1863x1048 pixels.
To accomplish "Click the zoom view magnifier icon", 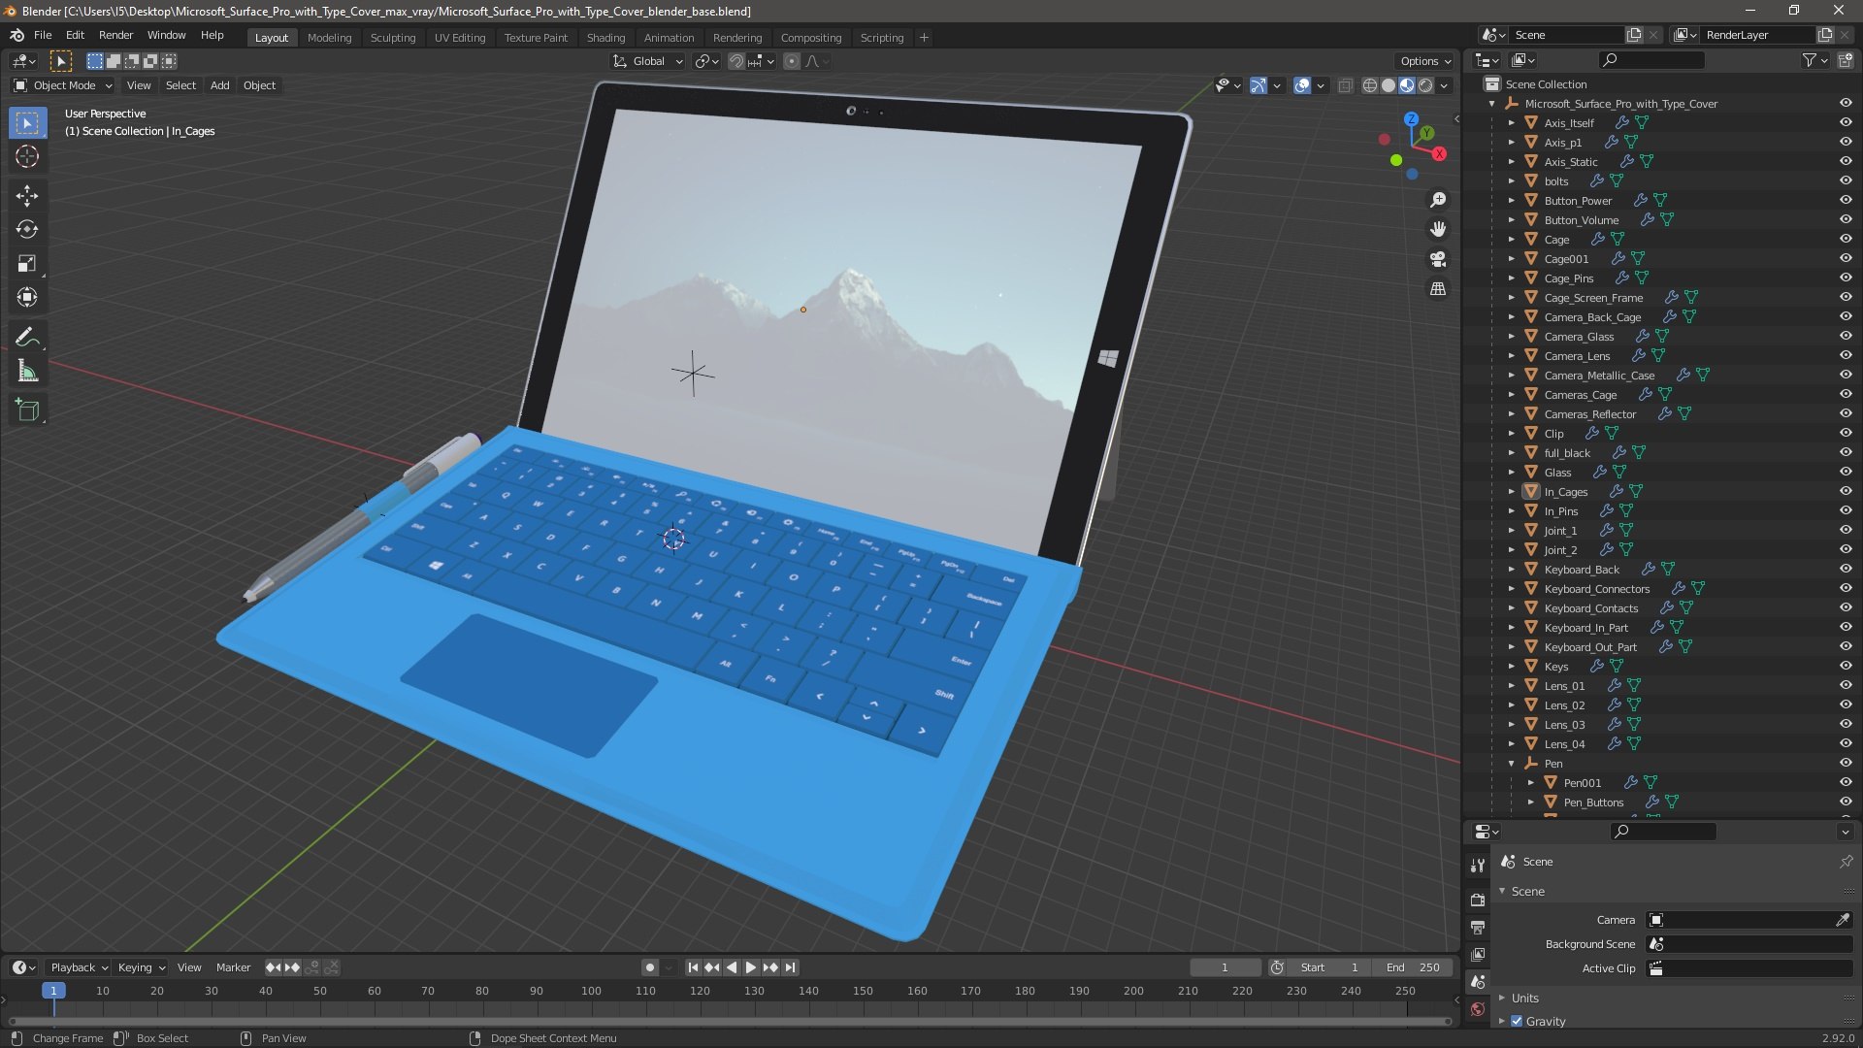I will pos(1438,200).
